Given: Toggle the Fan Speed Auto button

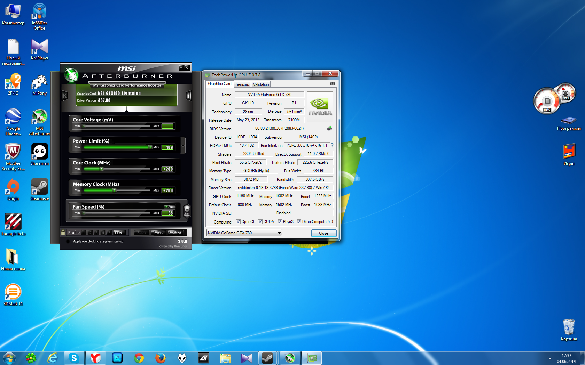Looking at the screenshot, I should click(x=170, y=206).
